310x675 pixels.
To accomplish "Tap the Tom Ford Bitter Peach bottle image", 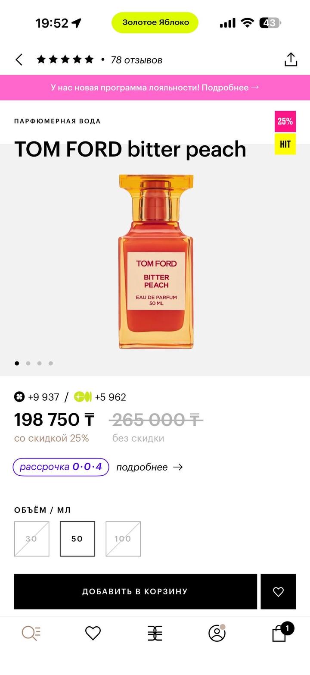I will coord(156,261).
